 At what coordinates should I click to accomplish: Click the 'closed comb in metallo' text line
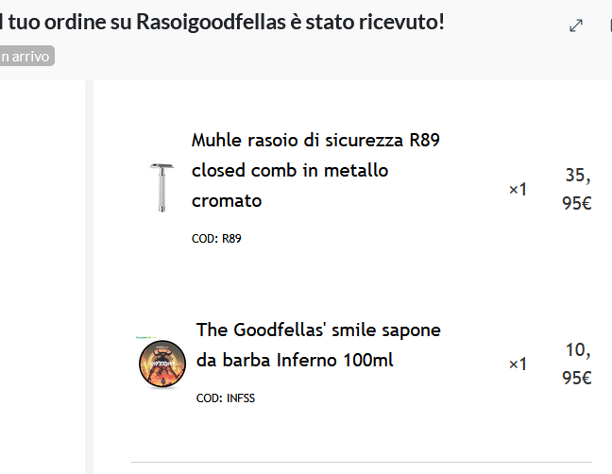290,171
